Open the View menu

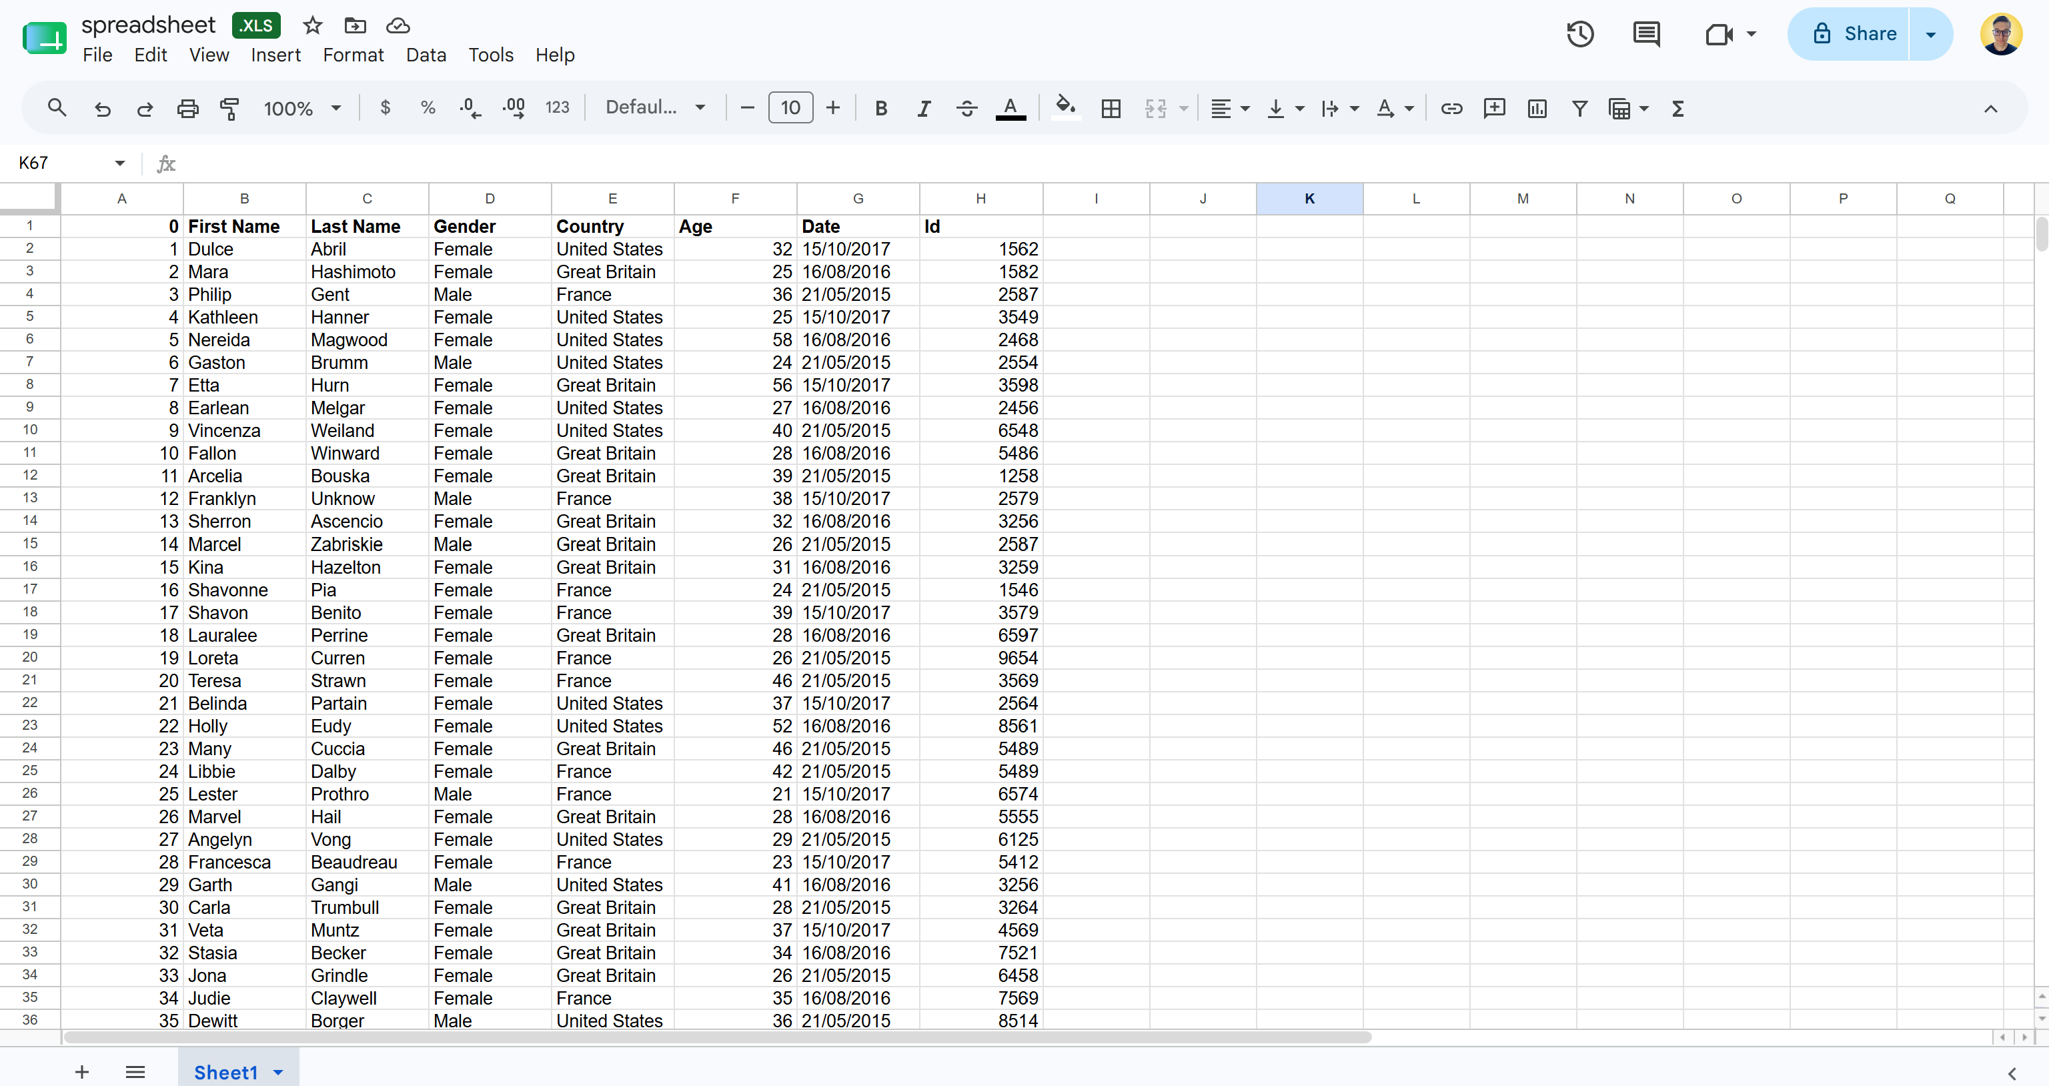click(x=209, y=55)
